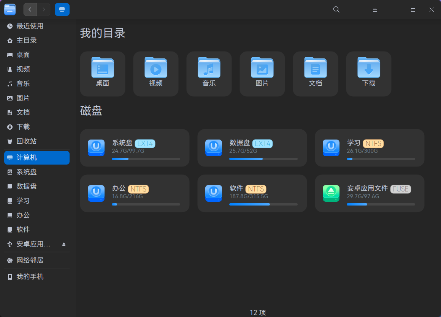Select 桌面 in the sidebar
Screen dimensions: 441x317
(x=37, y=55)
